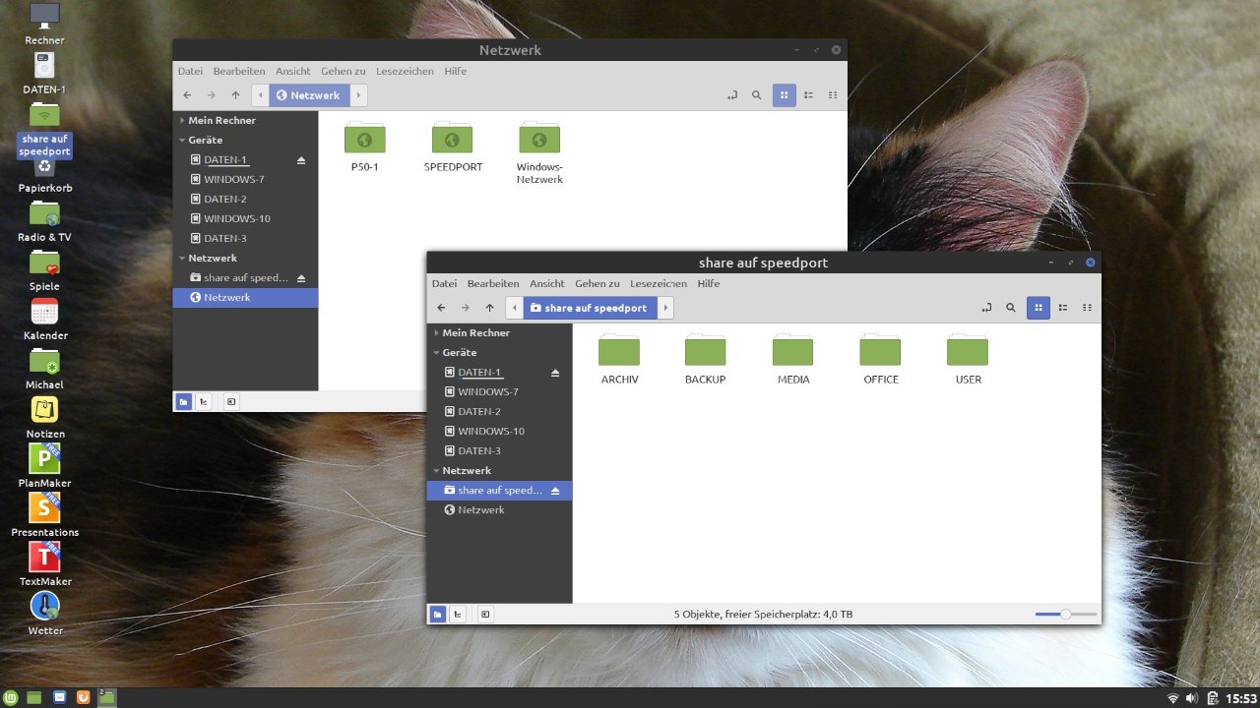Expand Mein Rechner in Netzwerk window

[x=182, y=120]
